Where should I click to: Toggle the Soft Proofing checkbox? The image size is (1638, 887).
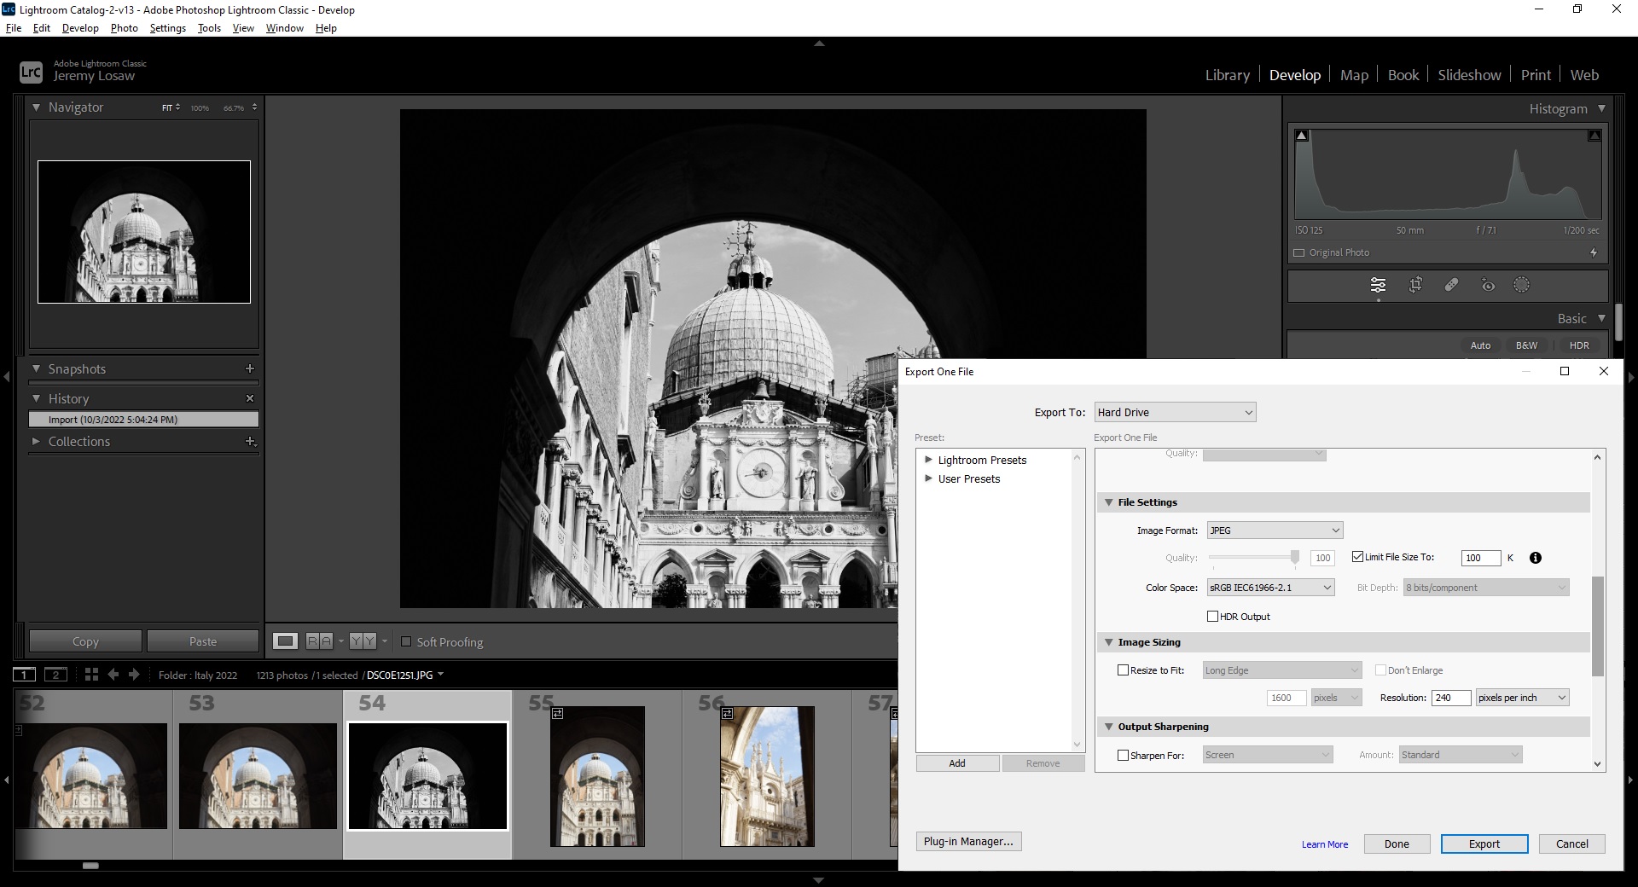[406, 641]
